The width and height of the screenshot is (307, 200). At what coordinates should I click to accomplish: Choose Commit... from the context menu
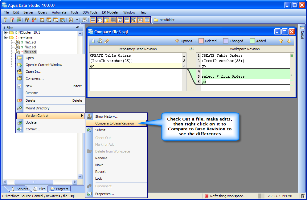(x=51, y=129)
